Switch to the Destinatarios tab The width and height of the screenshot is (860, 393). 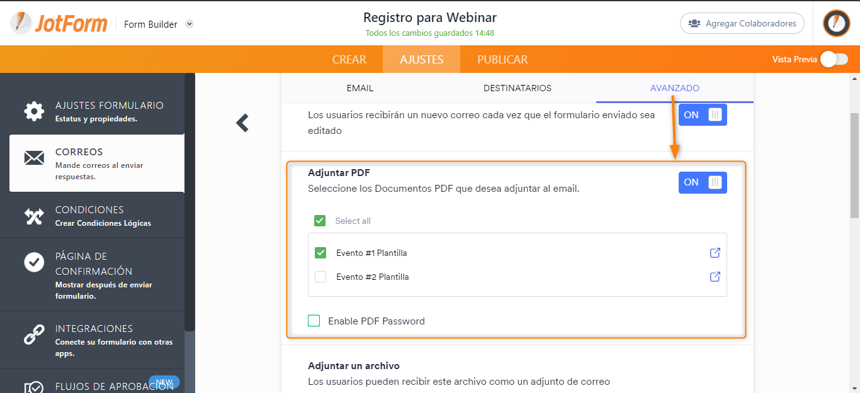(518, 88)
